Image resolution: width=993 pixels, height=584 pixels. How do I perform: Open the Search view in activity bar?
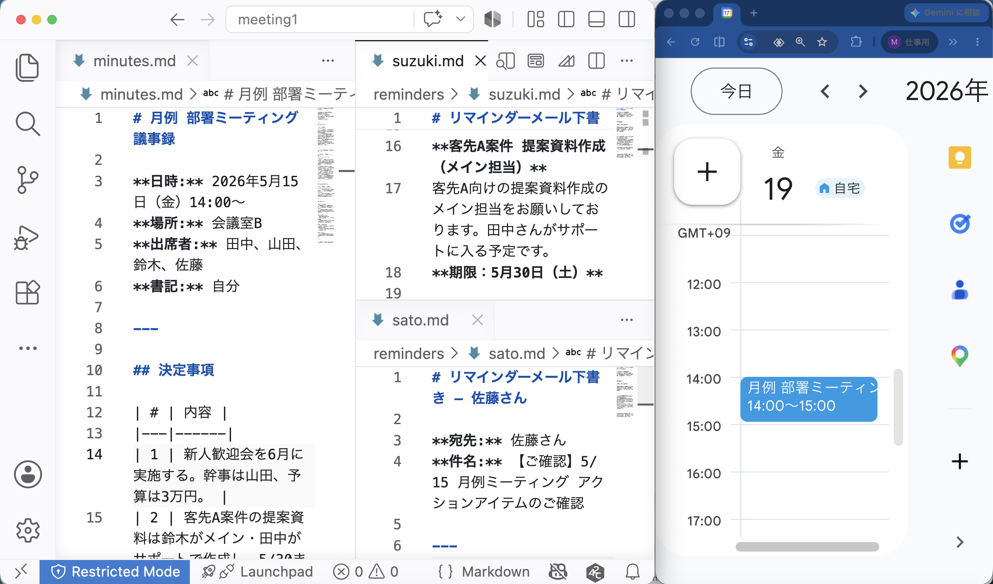pos(27,124)
